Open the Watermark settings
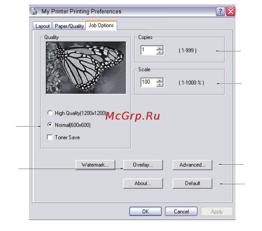262x231 pixels. click(95, 165)
